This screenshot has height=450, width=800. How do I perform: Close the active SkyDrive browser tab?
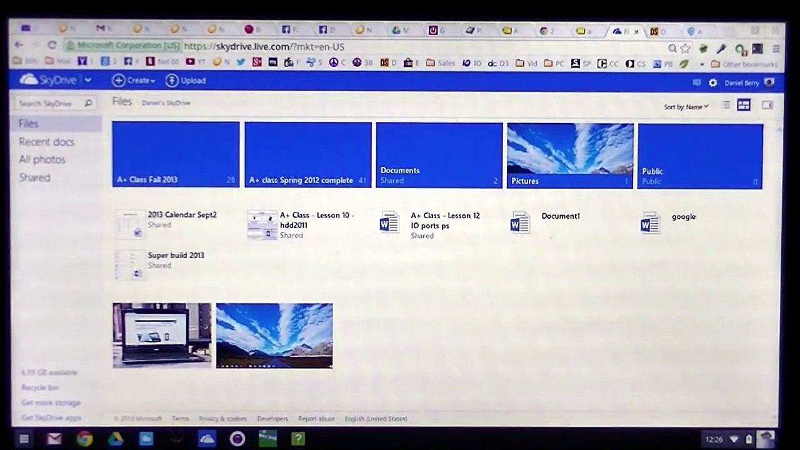click(x=637, y=31)
